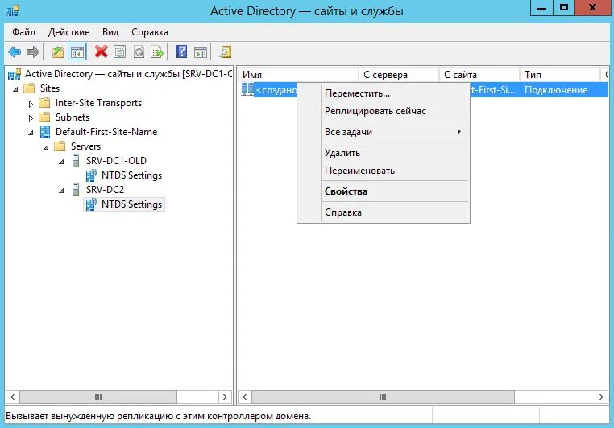The height and width of the screenshot is (428, 614).
Task: Click right arrow of list pane scrollbar
Action: click(x=601, y=397)
